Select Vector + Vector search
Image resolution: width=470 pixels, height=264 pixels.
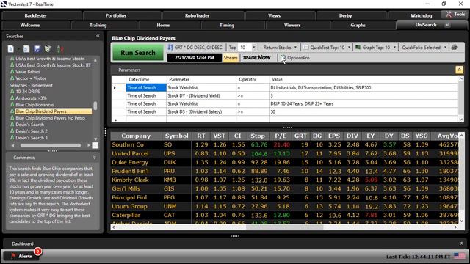click(31, 78)
